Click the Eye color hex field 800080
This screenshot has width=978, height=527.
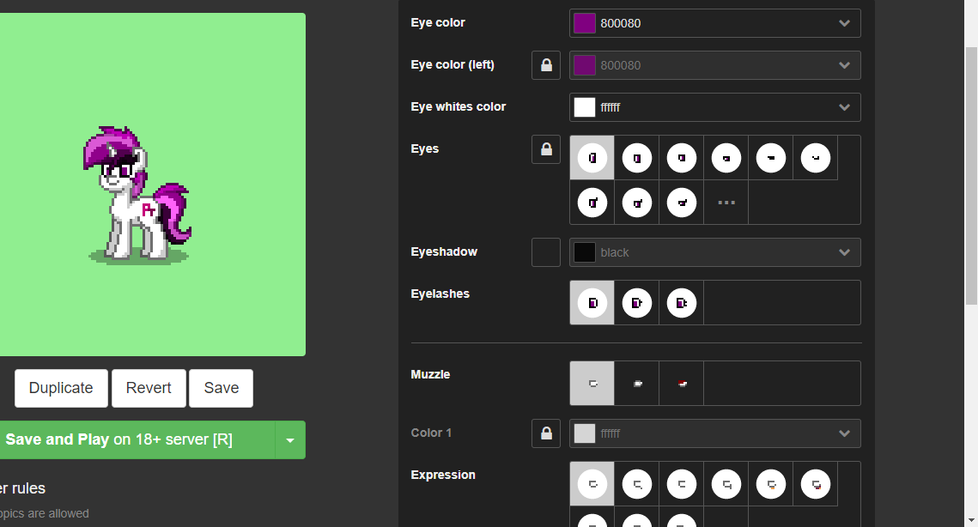click(714, 23)
